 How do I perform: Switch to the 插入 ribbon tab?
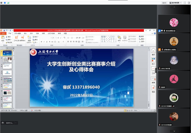click(25, 33)
